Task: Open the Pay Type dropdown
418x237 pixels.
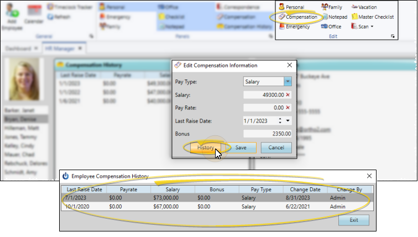Action: (288, 82)
